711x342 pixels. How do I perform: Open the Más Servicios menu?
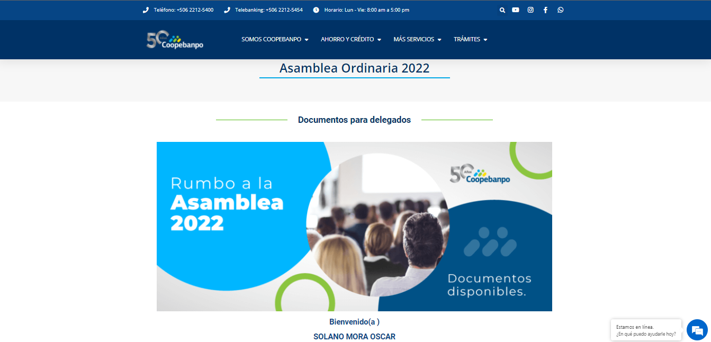pyautogui.click(x=417, y=40)
